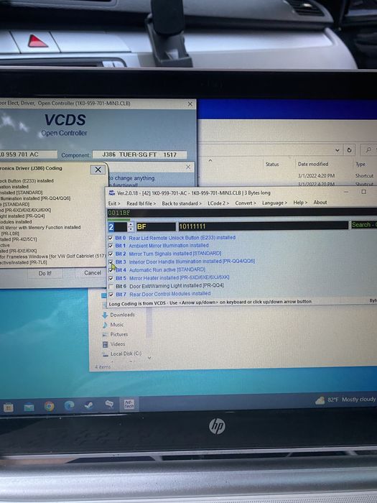
Task: Open the Exit menu in Long Coding helper
Action: (114, 203)
